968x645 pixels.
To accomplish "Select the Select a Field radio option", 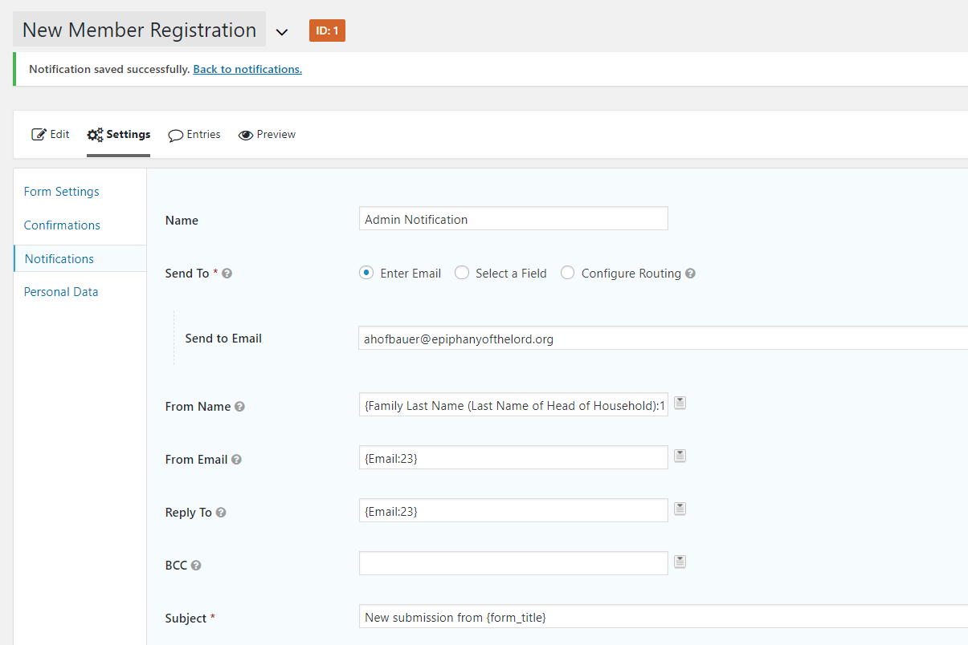I will (462, 273).
